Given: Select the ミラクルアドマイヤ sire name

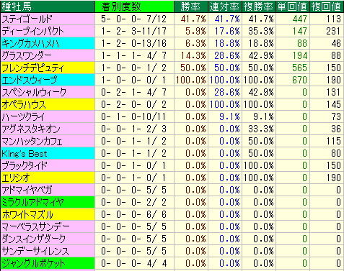Looking at the screenshot, I should pos(32,202).
